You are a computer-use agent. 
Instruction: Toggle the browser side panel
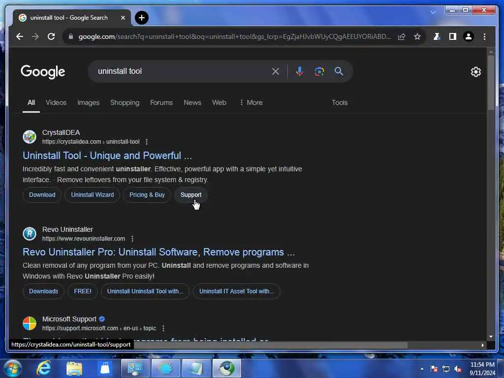coord(453,36)
